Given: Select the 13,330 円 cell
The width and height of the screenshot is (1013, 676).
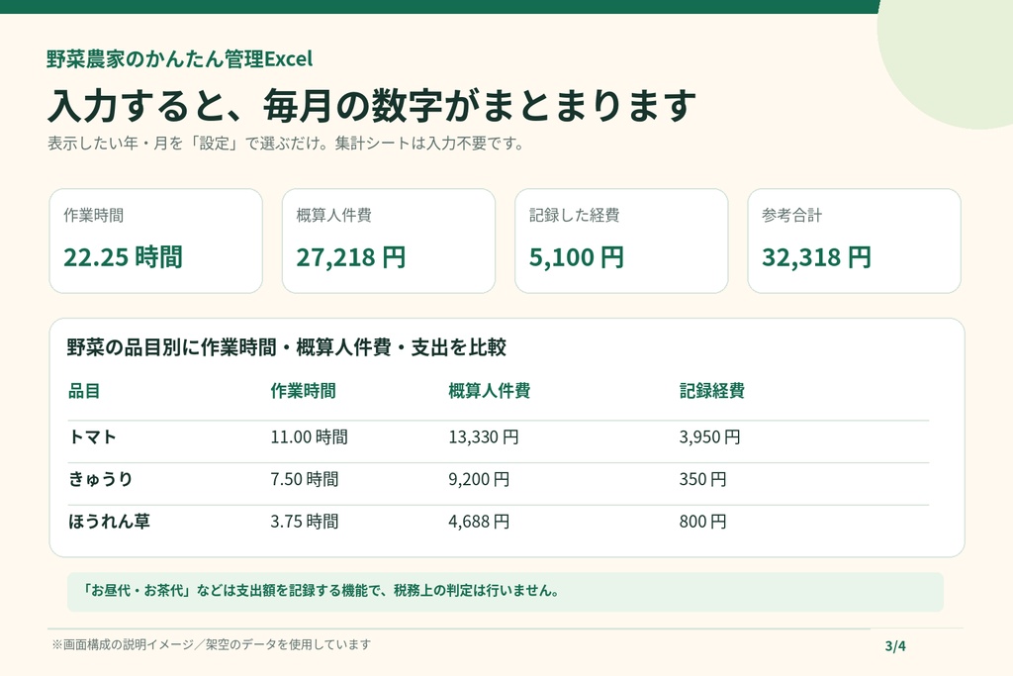Looking at the screenshot, I should pos(483,436).
